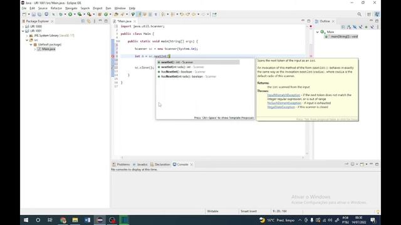Viewport: 401px width, 225px height.
Task: Open the Navigate menu
Action: pos(71,8)
